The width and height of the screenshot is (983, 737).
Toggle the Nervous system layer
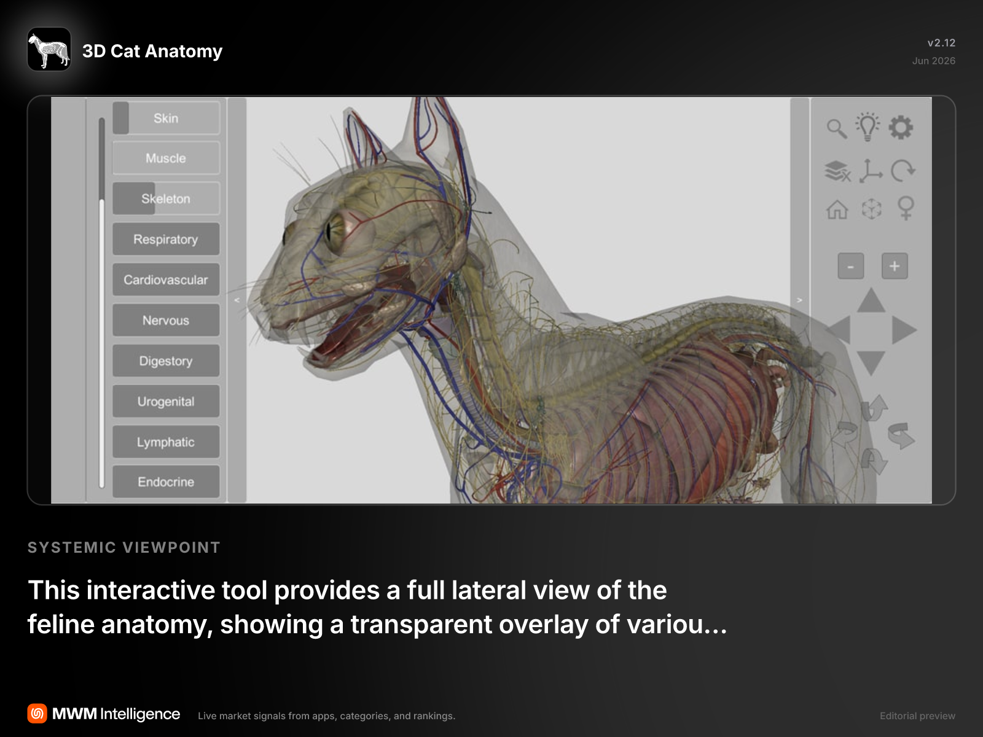pyautogui.click(x=166, y=320)
